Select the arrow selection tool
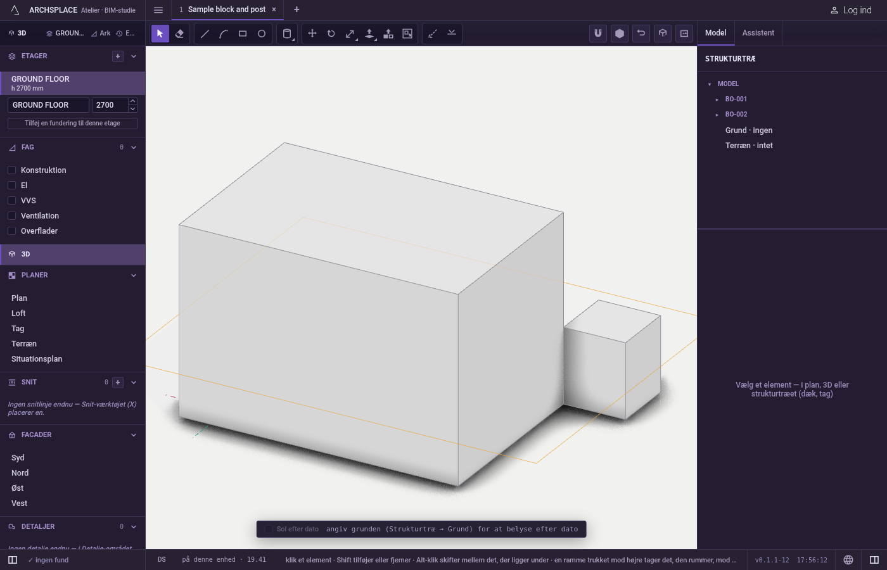Viewport: 887px width, 570px height. pos(160,34)
